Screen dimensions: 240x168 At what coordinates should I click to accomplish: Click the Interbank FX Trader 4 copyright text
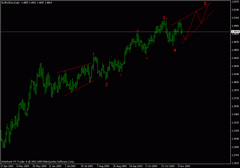tap(38, 161)
